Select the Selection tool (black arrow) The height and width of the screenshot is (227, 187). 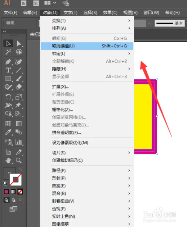tap(8, 43)
